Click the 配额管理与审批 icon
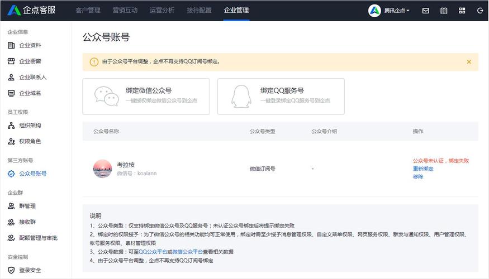 coord(11,238)
